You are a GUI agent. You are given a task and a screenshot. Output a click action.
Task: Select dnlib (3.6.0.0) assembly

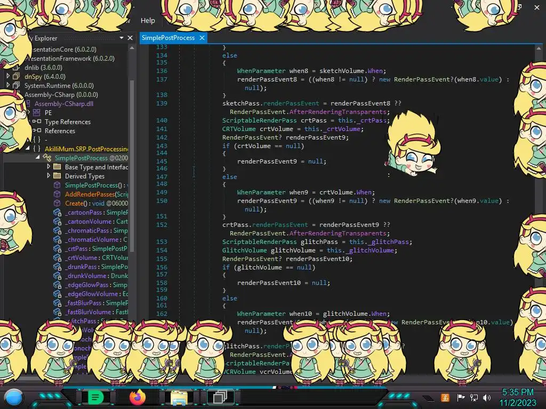[x=43, y=68]
